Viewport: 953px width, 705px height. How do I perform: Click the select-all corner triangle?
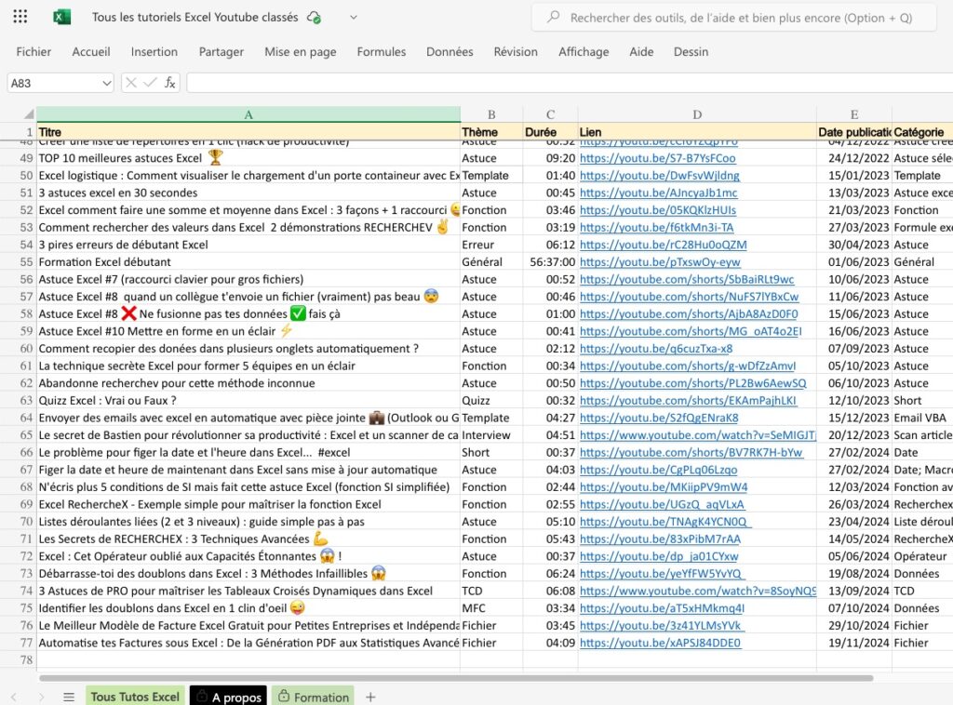pyautogui.click(x=29, y=114)
